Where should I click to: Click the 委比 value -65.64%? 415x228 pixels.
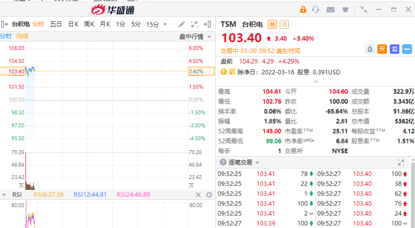coord(336,112)
